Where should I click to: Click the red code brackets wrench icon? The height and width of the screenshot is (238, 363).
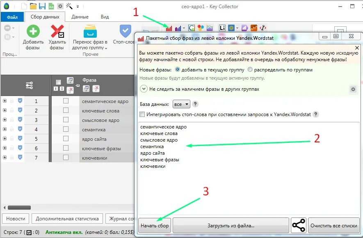[x=263, y=28]
